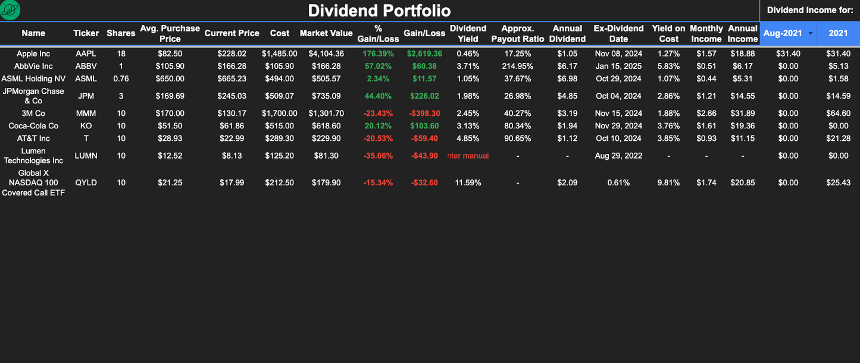Click the Current Price column header
Image resolution: width=860 pixels, height=363 pixels.
coord(232,33)
